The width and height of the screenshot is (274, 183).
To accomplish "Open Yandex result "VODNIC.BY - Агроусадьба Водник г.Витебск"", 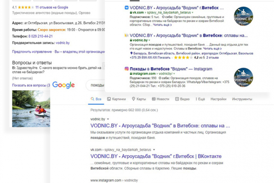I will [177, 8].
